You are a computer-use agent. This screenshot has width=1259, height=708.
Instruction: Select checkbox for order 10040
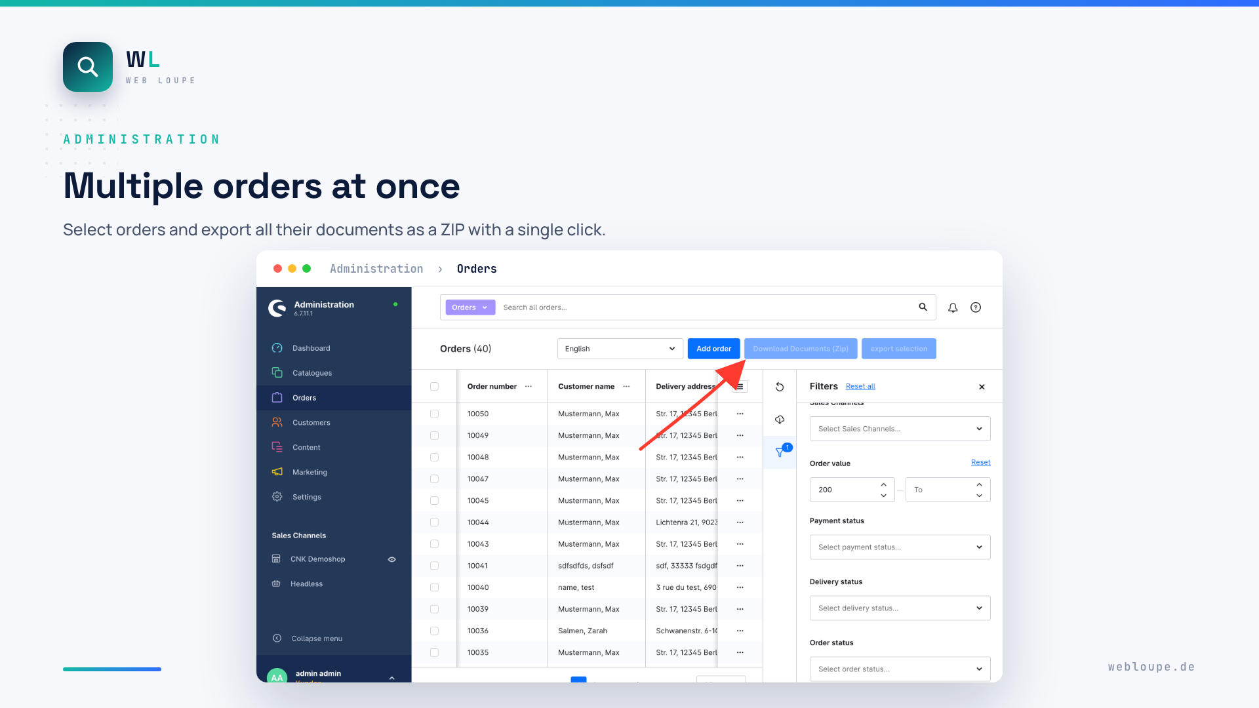click(x=434, y=587)
